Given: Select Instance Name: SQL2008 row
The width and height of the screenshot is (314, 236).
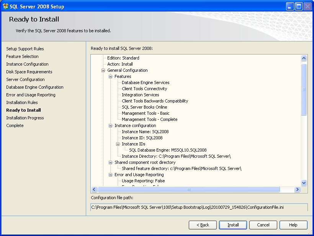Looking at the screenshot, I should [145, 132].
